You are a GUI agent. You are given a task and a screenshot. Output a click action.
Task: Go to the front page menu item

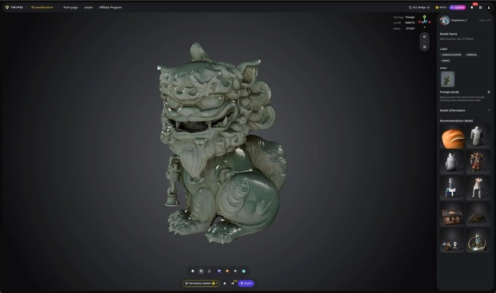[x=71, y=7]
